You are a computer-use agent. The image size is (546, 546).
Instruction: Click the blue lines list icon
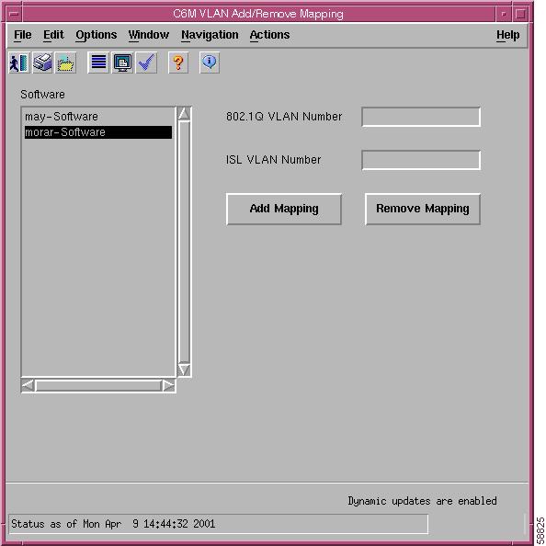tap(98, 63)
